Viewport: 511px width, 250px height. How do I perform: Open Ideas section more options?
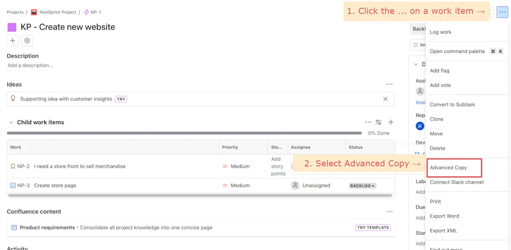coord(389,84)
